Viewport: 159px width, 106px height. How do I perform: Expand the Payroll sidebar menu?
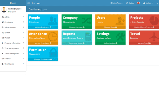click(13, 38)
